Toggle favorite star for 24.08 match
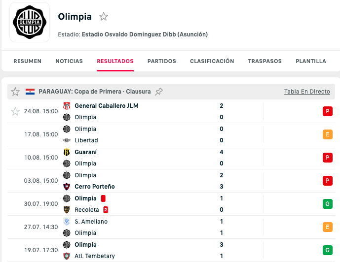 pyautogui.click(x=15, y=111)
